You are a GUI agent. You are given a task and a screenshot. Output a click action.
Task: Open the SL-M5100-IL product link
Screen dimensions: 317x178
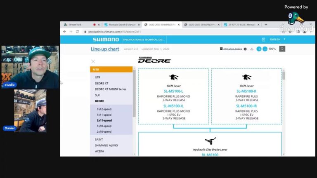pos(173,106)
